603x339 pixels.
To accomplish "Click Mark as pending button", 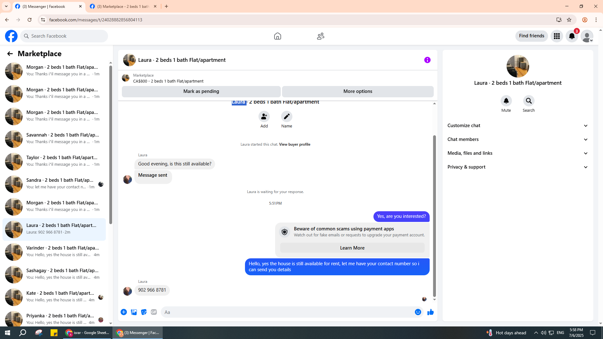I will [x=201, y=91].
